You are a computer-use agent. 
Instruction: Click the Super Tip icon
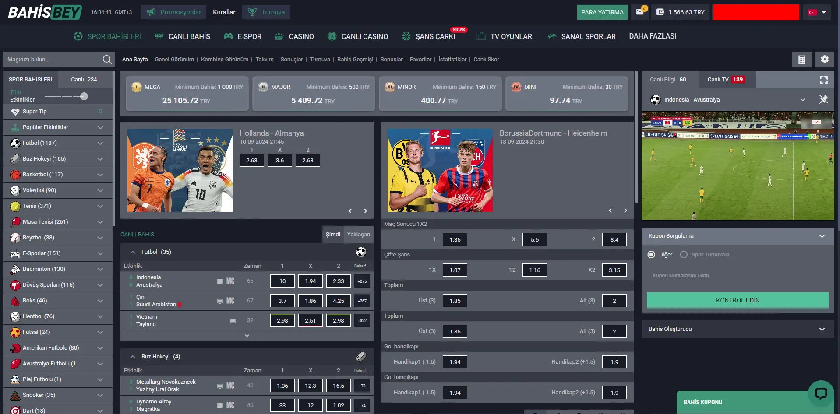[x=15, y=112]
